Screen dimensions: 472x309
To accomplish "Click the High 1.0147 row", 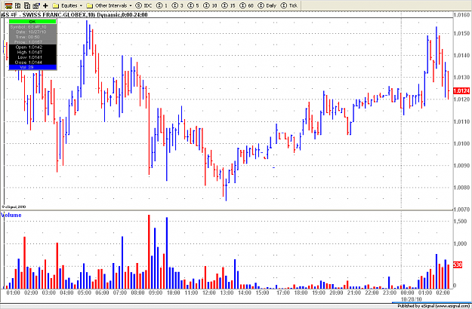I will (32, 52).
